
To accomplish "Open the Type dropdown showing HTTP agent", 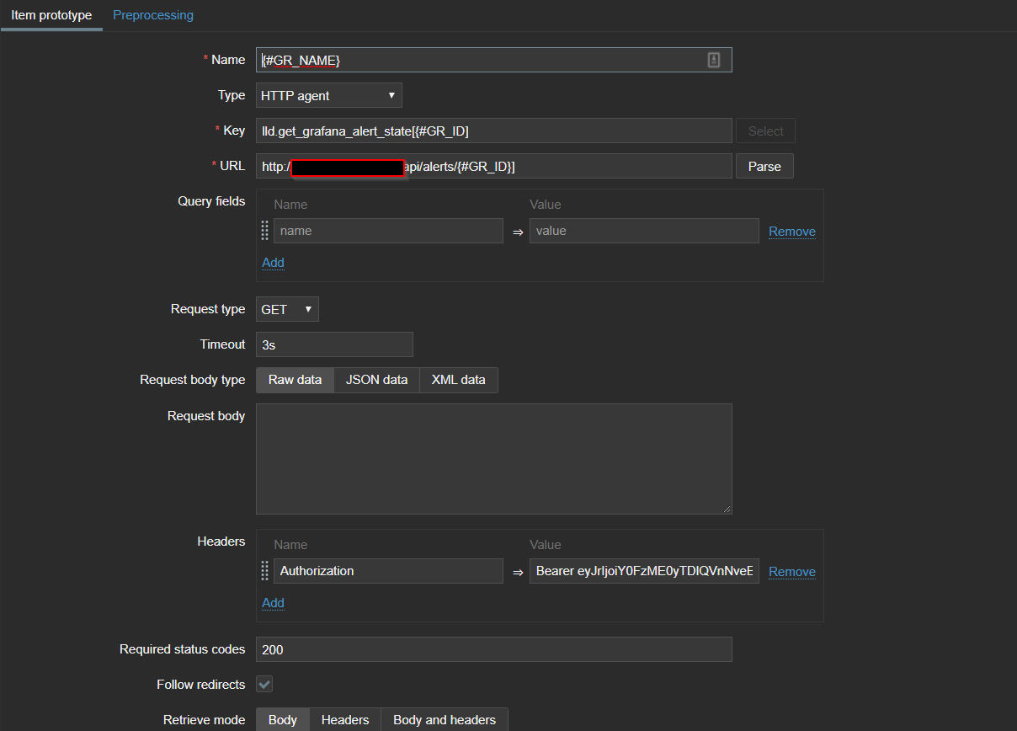I will (x=328, y=96).
